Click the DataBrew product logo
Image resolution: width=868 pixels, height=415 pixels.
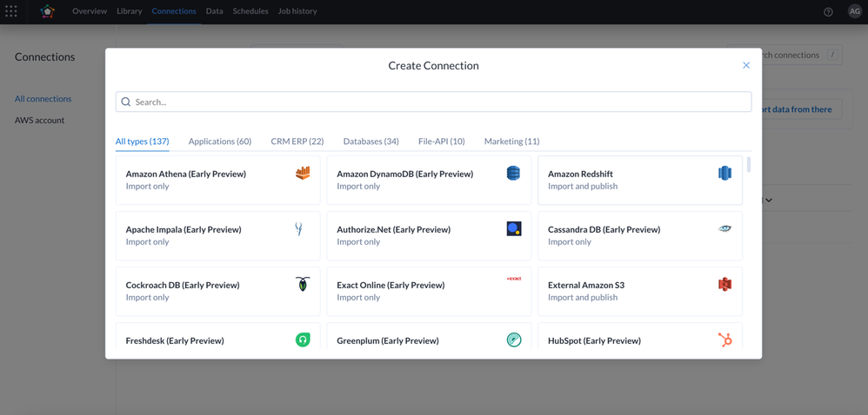[48, 11]
